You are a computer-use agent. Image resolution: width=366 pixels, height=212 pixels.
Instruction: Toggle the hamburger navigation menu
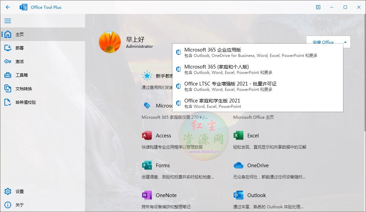click(x=8, y=21)
